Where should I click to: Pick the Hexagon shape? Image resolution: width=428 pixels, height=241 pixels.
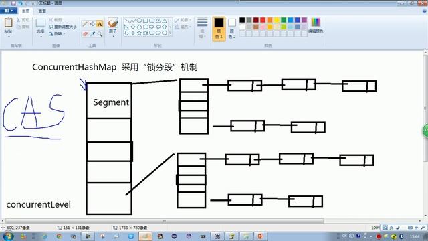[x=146, y=27]
